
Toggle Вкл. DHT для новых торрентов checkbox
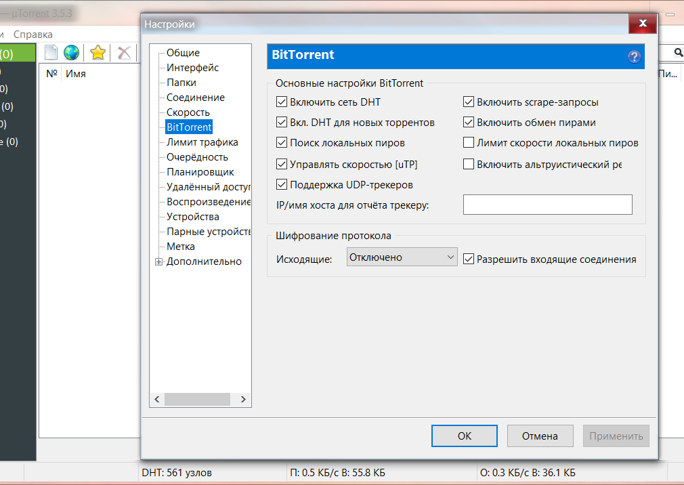(x=282, y=123)
